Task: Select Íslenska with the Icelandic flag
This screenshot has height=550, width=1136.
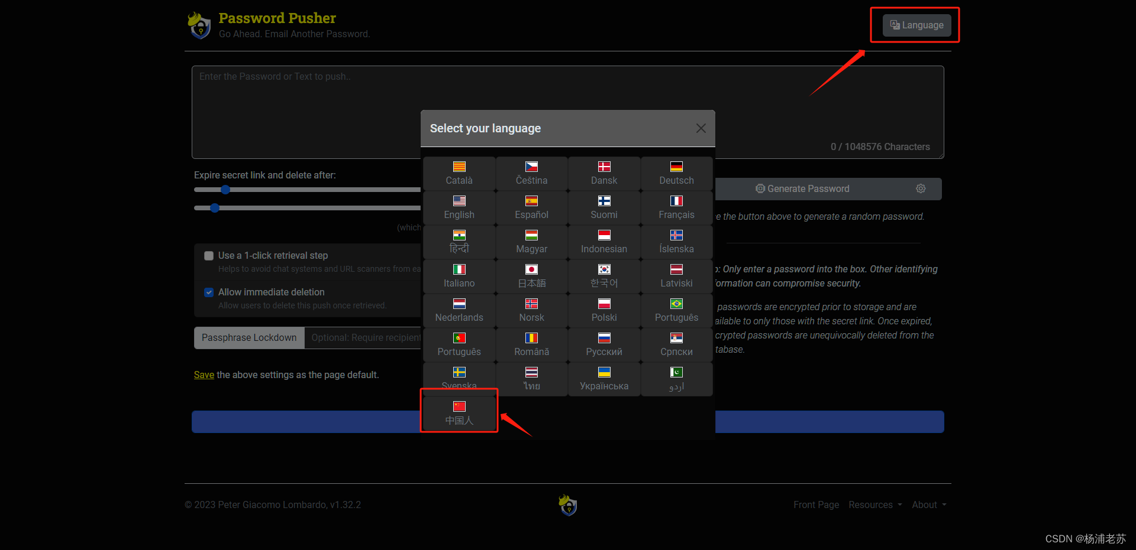Action: [x=676, y=242]
